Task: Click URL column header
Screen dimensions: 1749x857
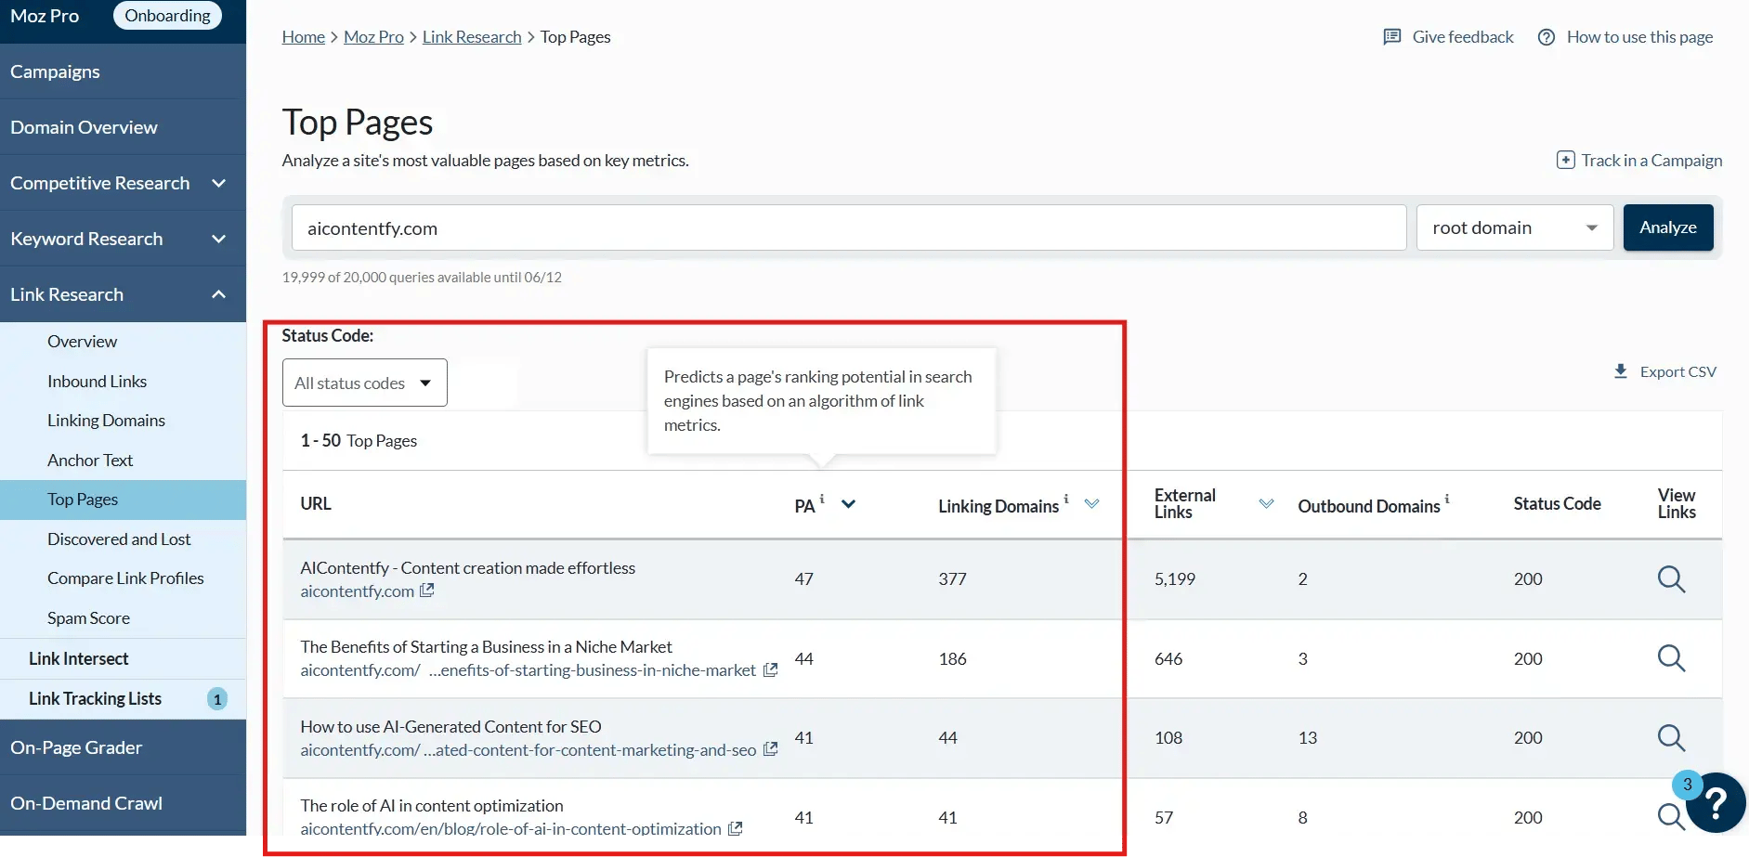Action: pos(316,503)
